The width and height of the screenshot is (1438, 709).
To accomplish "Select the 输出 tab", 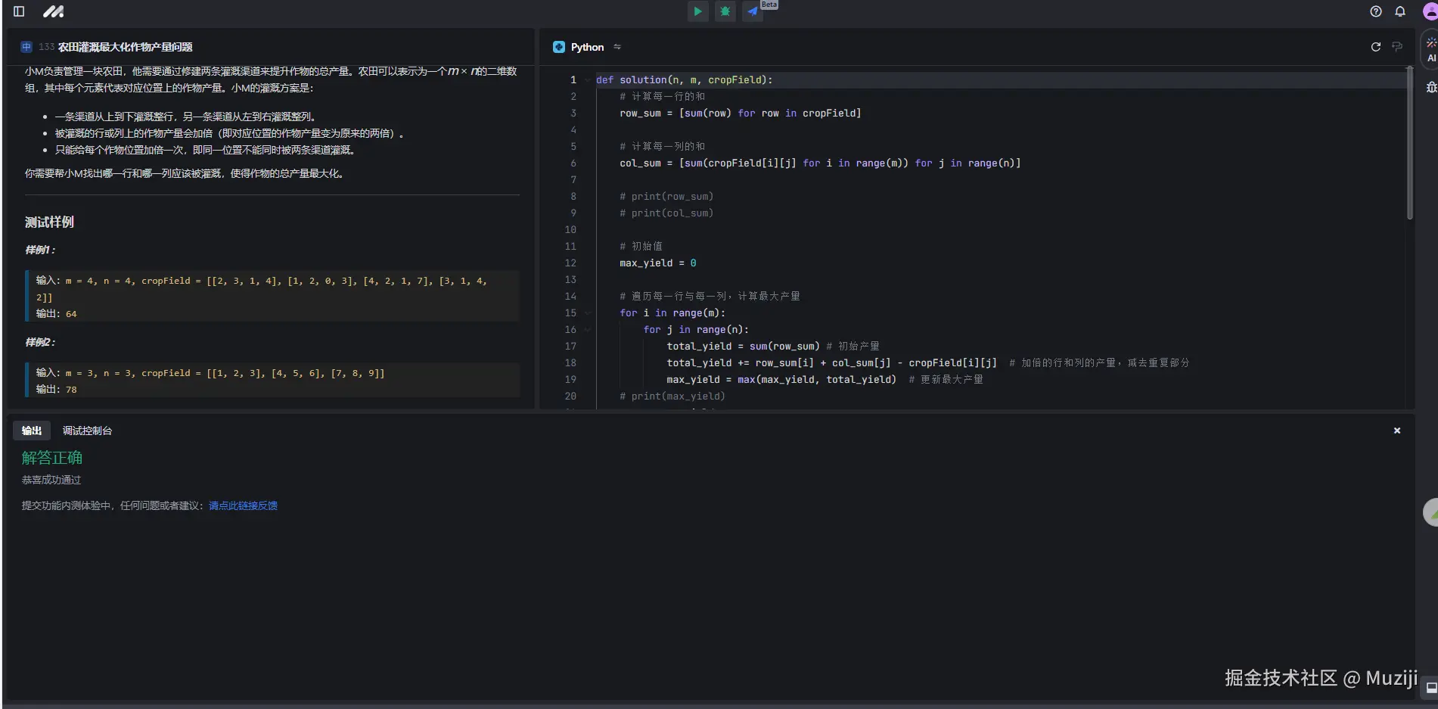I will click(x=32, y=431).
